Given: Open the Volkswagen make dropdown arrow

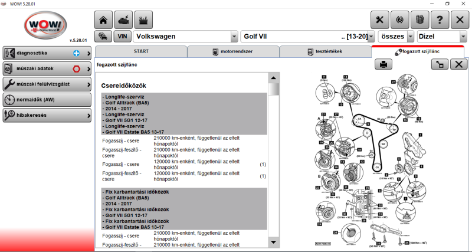Looking at the screenshot, I should pyautogui.click(x=234, y=37).
